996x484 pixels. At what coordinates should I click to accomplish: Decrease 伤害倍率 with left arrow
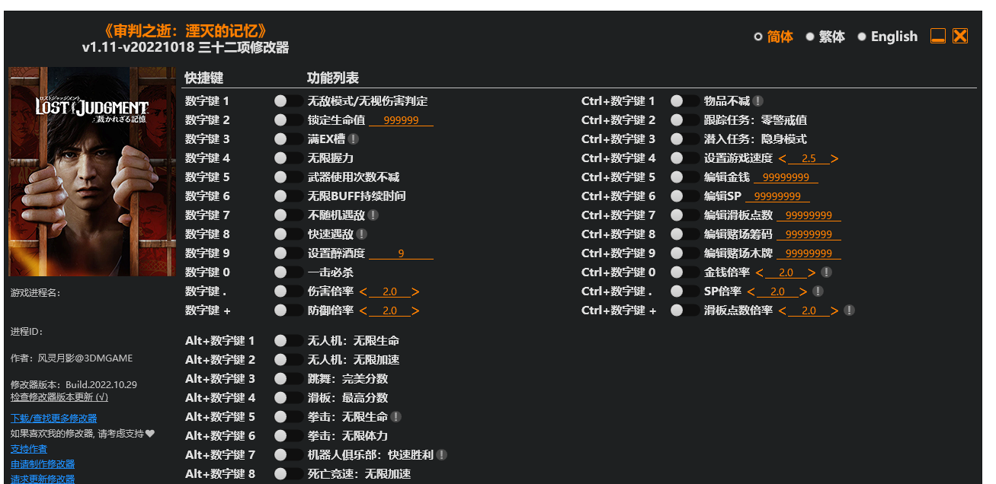coord(363,291)
